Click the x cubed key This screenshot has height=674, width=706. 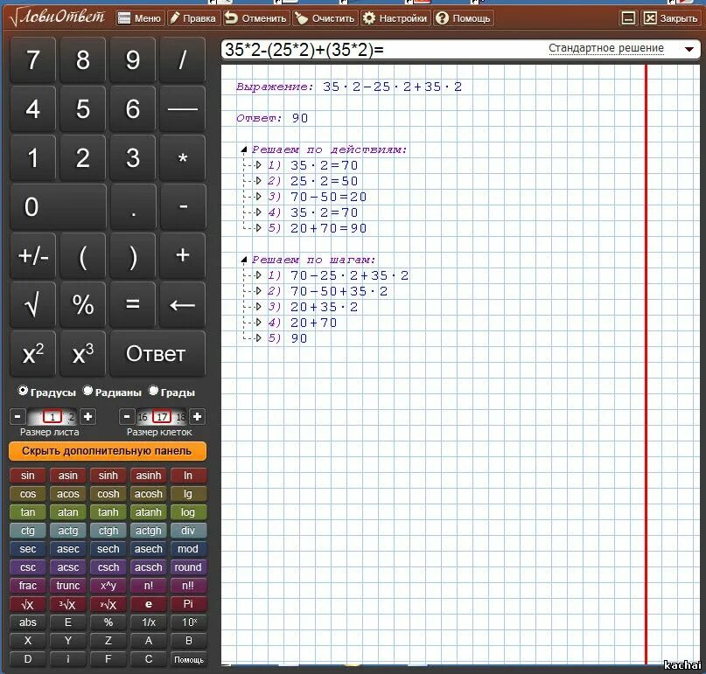[x=83, y=354]
